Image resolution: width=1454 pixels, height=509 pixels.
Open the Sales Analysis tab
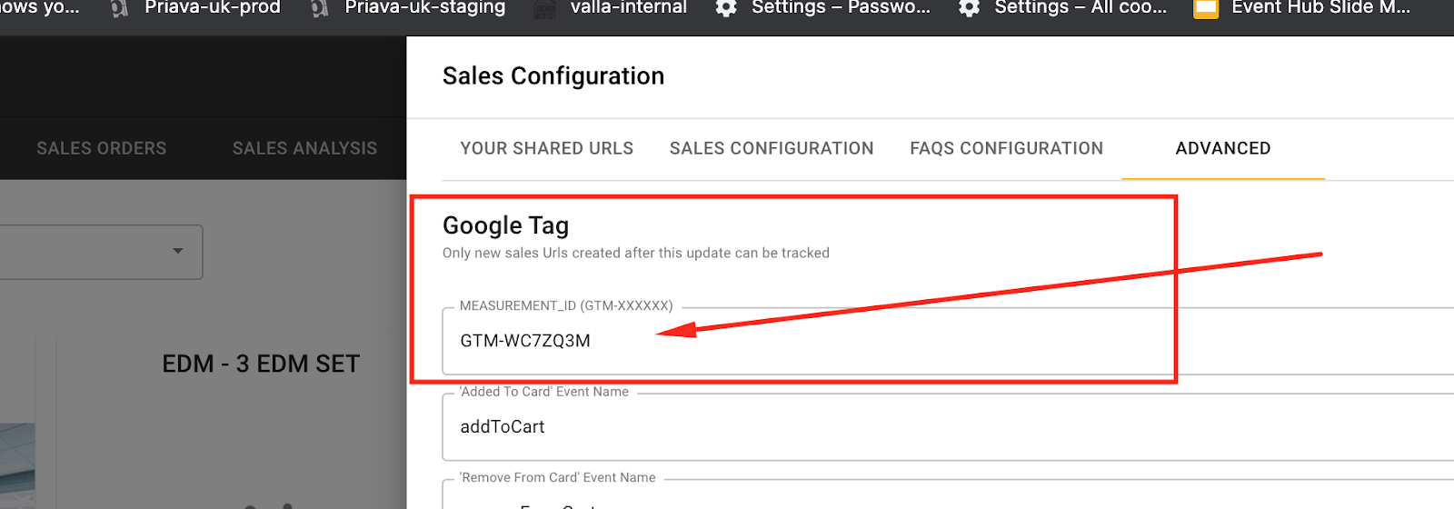coord(304,148)
